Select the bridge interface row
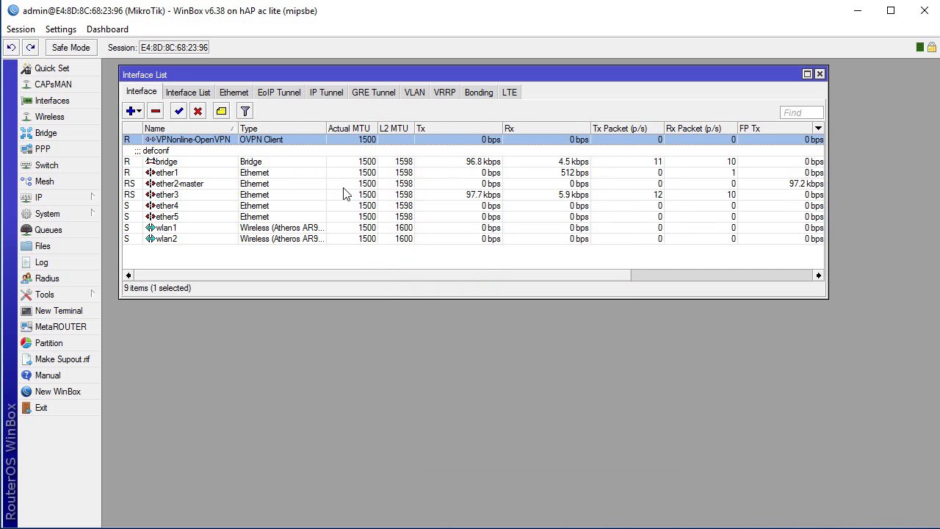 pyautogui.click(x=473, y=162)
